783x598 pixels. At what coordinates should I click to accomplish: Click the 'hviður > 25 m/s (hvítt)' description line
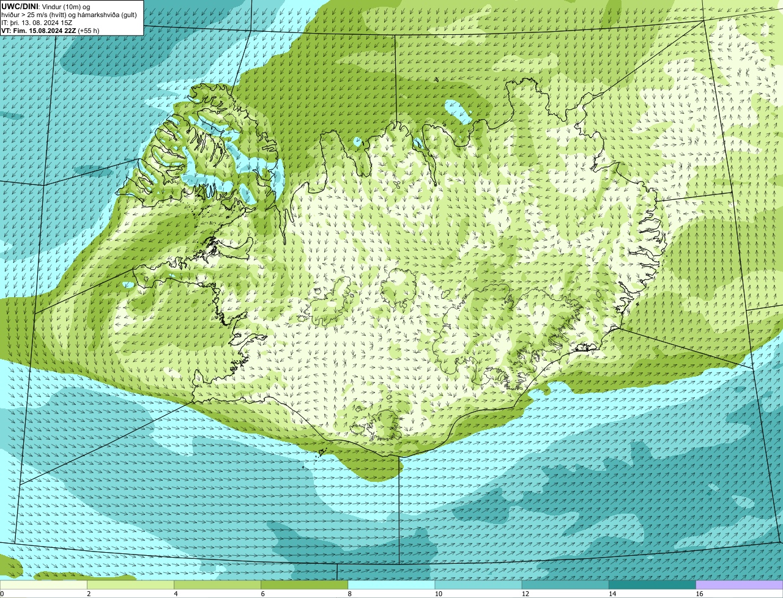69,14
